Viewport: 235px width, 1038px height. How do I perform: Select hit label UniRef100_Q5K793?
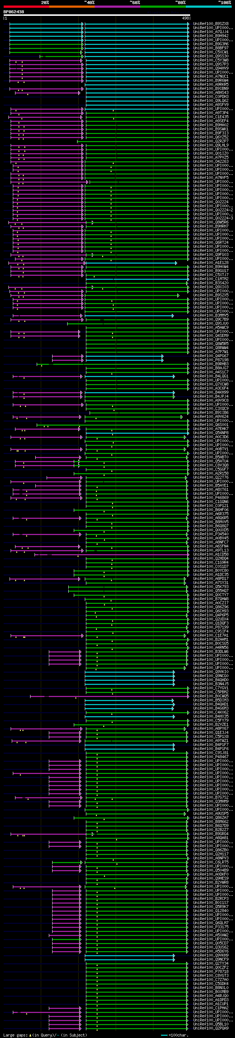point(211,587)
